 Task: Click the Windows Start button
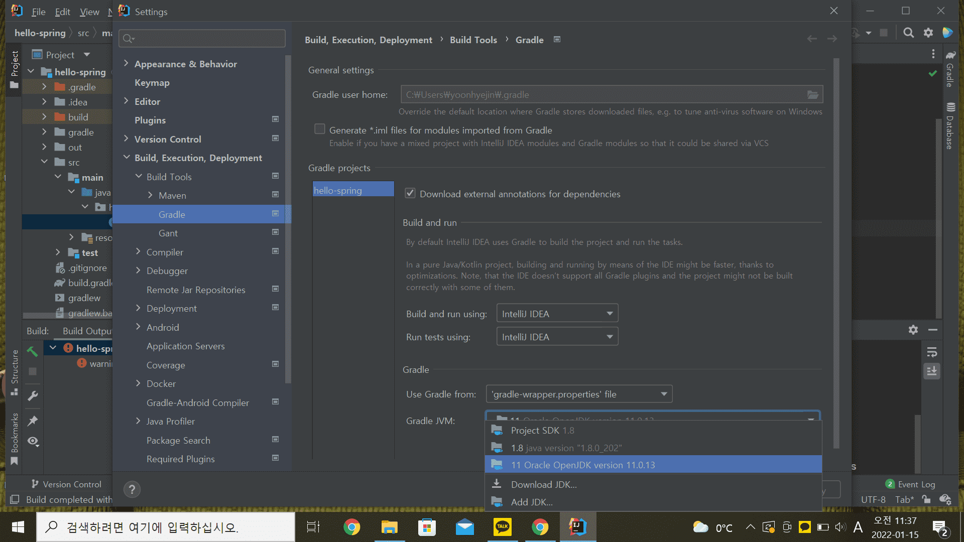tap(18, 526)
